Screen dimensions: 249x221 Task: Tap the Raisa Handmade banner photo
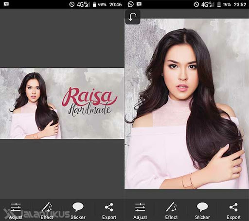coord(62,103)
